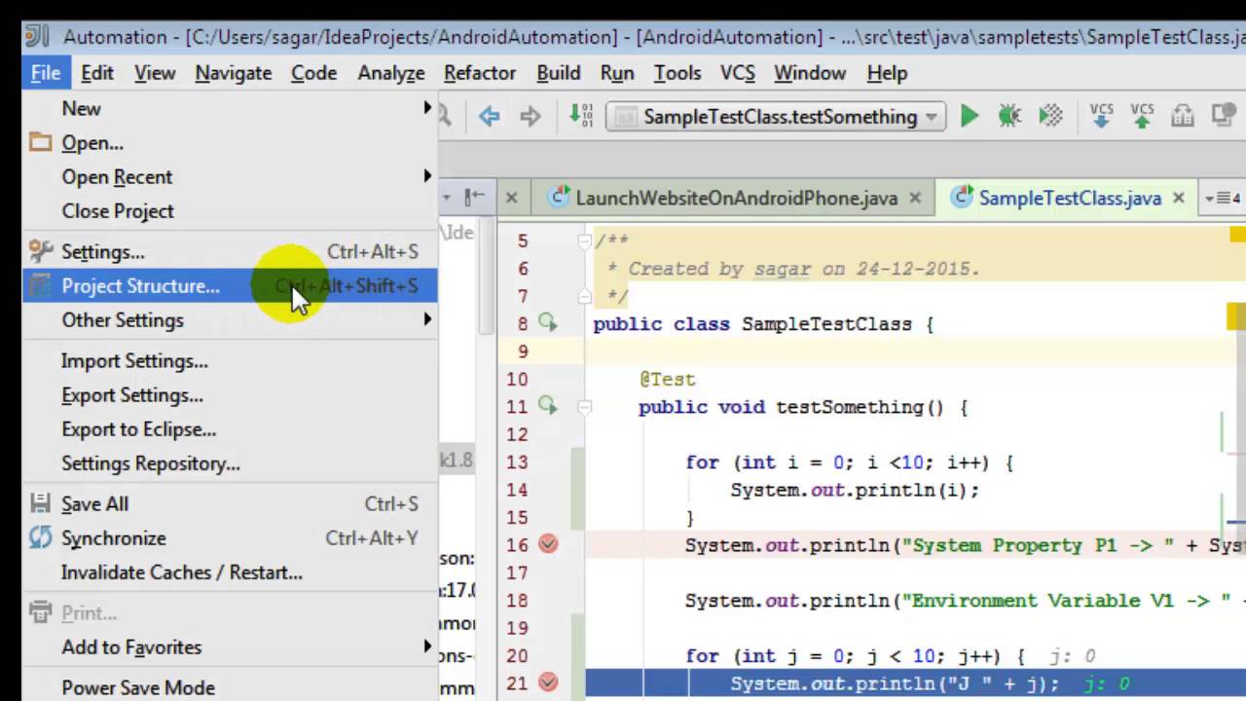Collapse testSomething method fold at line 11
Image resolution: width=1246 pixels, height=701 pixels.
[584, 407]
